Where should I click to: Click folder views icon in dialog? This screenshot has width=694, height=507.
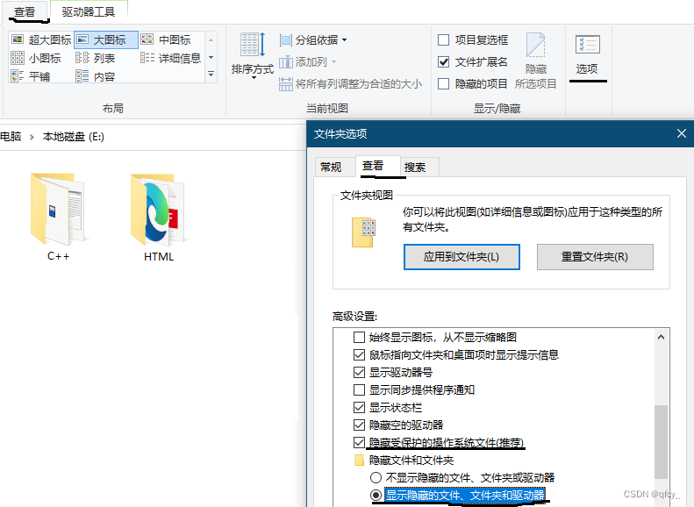pos(364,232)
